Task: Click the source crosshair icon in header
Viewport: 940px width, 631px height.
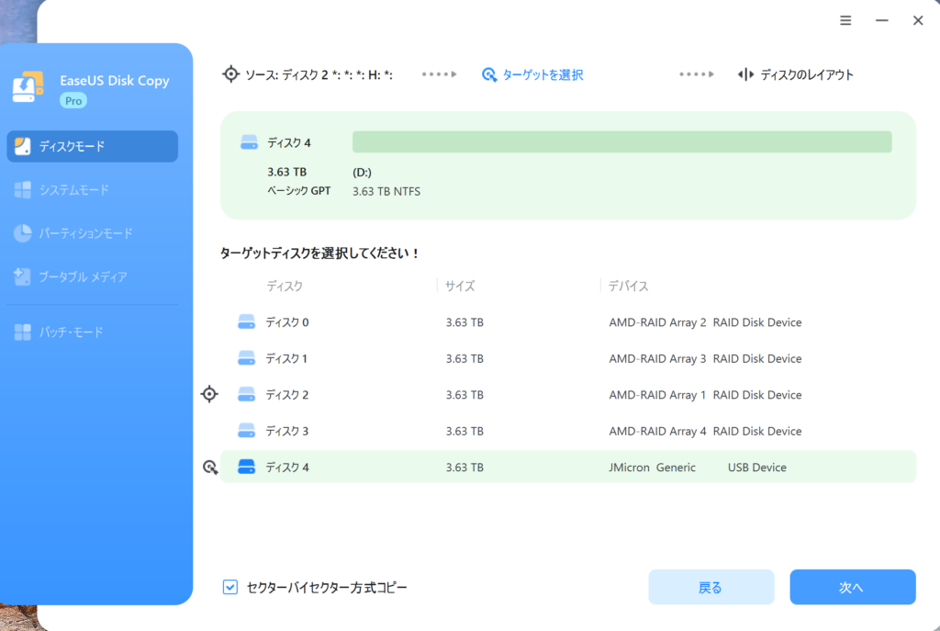Action: coord(231,74)
